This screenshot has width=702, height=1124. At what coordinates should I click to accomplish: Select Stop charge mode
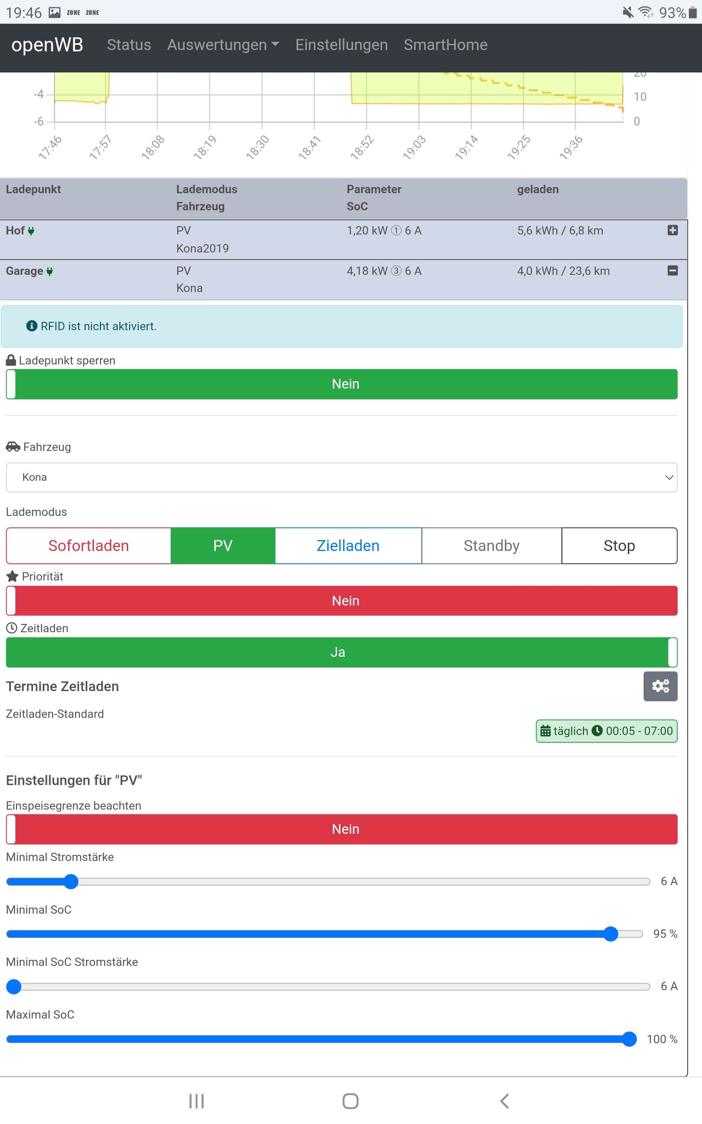click(x=620, y=545)
